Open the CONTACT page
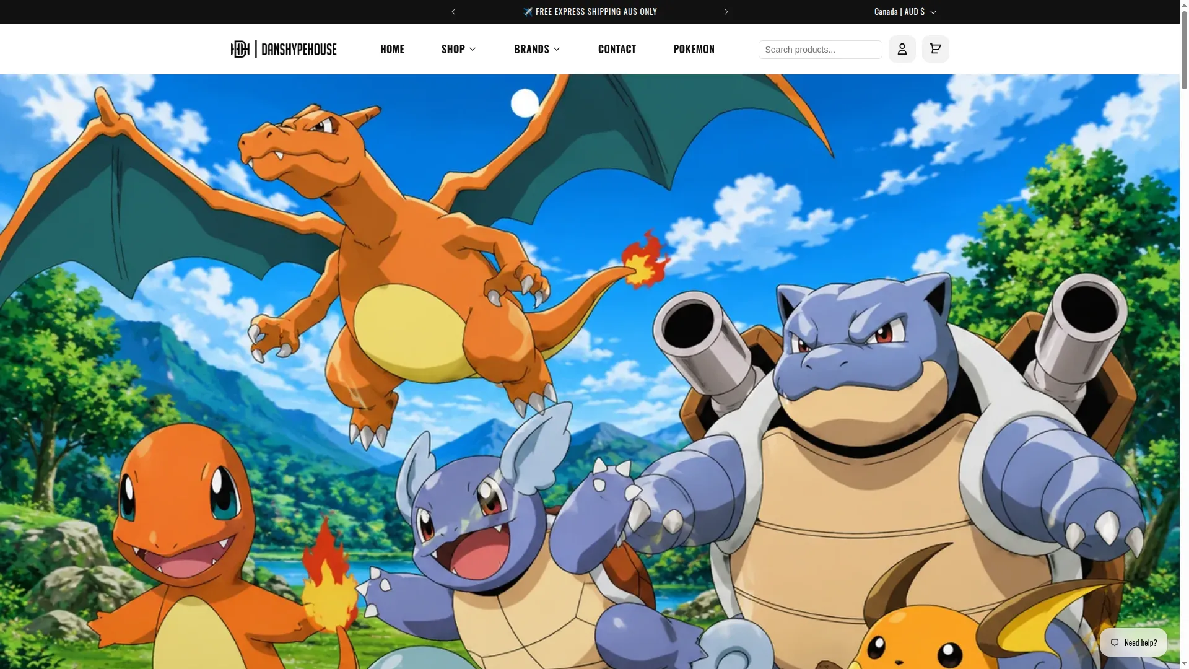The height and width of the screenshot is (669, 1189). (x=617, y=49)
